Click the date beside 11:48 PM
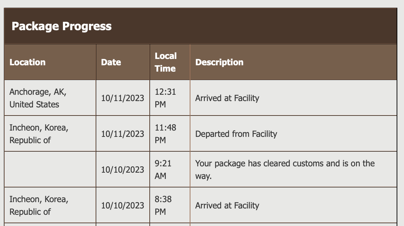Screen dimensions: 404x226 pyautogui.click(x=123, y=134)
